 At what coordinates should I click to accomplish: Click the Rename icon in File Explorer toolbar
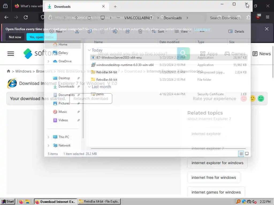coord(115,31)
